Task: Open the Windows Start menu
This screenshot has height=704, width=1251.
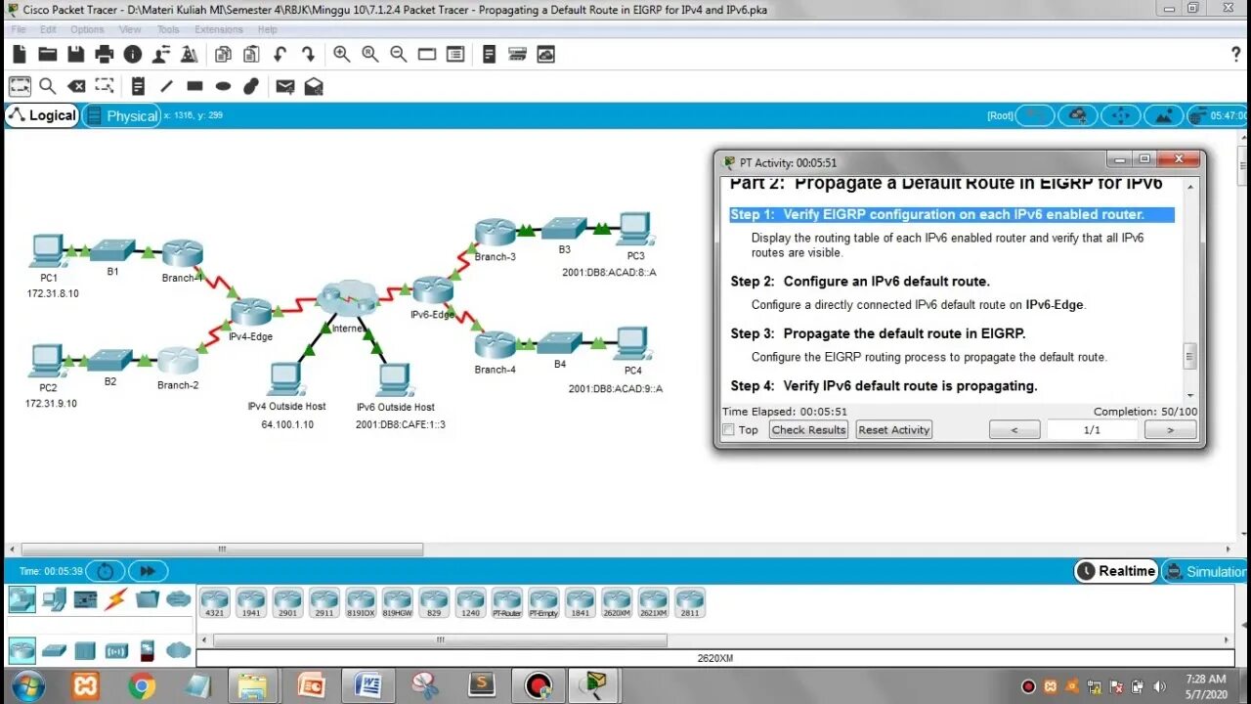Action: point(27,686)
